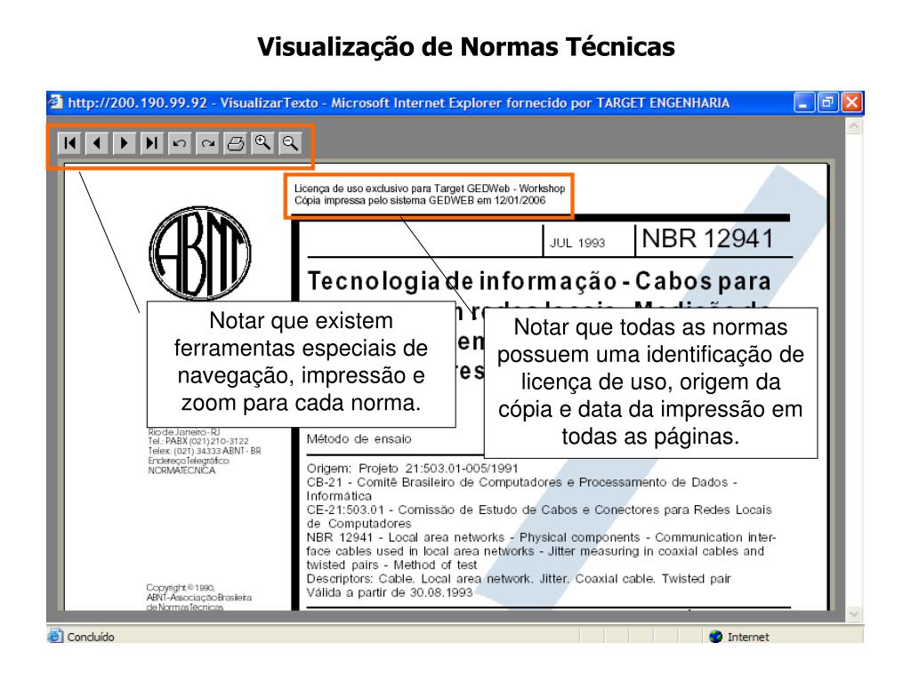Restore down the Internet Explorer window
Viewport: 911px width, 683px height.
[x=828, y=103]
